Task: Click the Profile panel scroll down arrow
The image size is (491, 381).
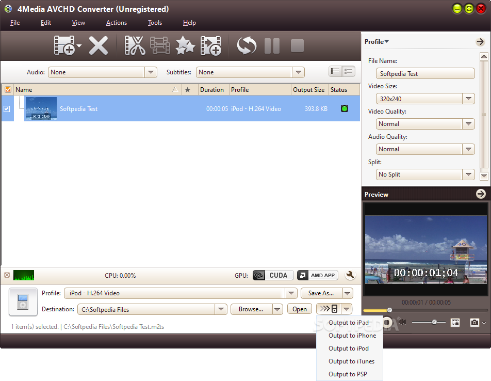Action: pos(484,176)
